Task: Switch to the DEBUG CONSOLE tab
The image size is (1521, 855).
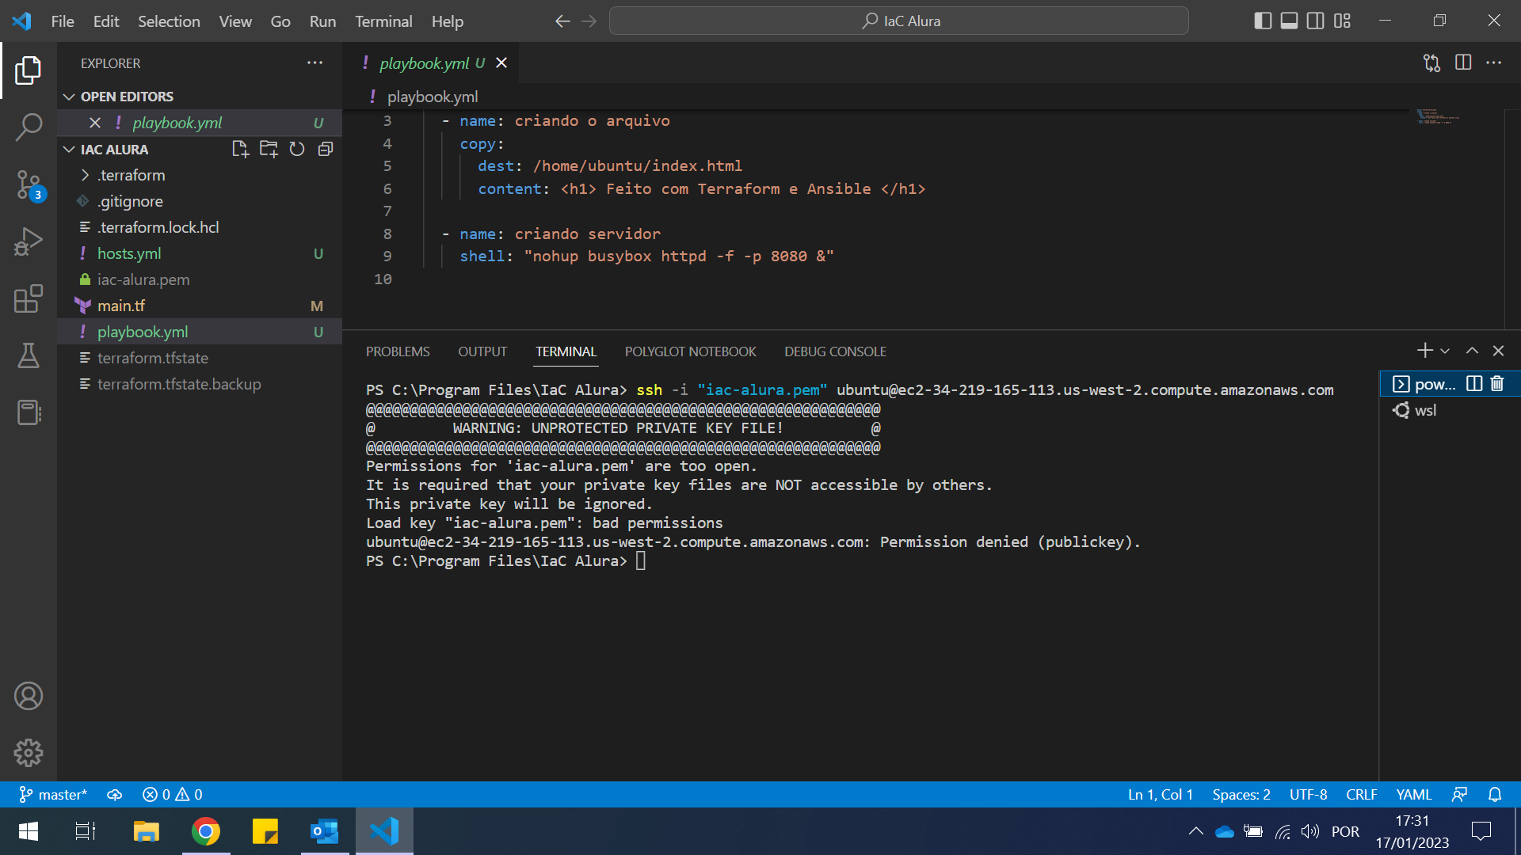Action: click(x=835, y=351)
